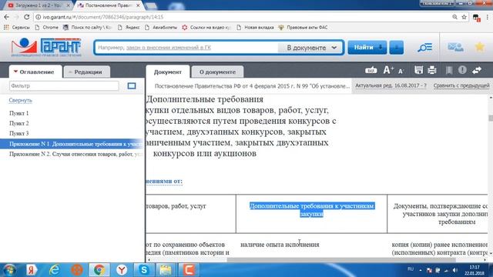This screenshot has height=277, width=493.
Task: Select 'Приложение N 2' in contents
Action: pyautogui.click(x=75, y=154)
